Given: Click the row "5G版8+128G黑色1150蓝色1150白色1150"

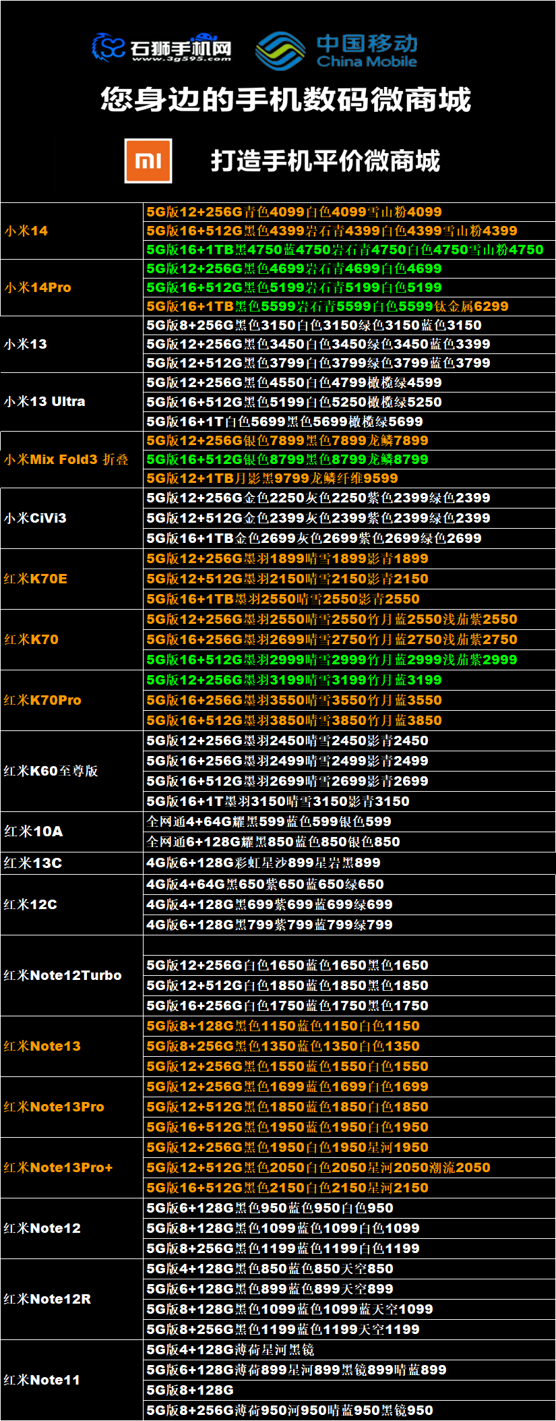Looking at the screenshot, I should [350, 1026].
